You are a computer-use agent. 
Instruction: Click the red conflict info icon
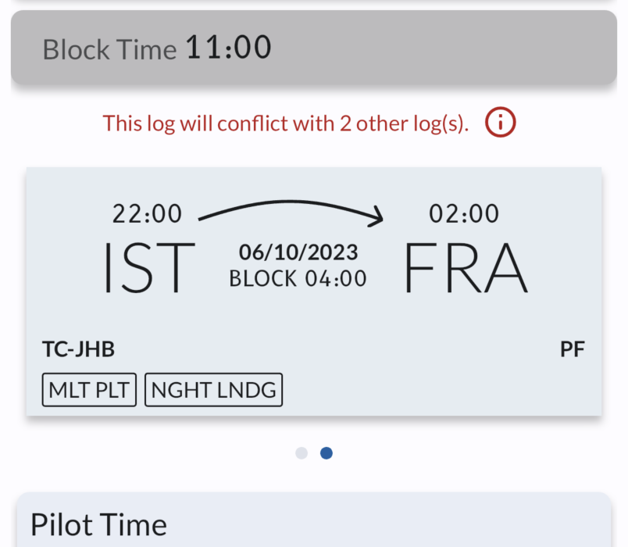point(501,123)
